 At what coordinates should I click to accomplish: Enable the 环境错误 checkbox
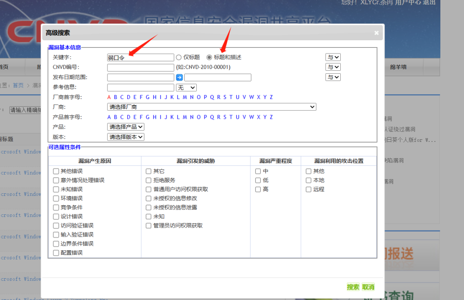click(x=56, y=198)
